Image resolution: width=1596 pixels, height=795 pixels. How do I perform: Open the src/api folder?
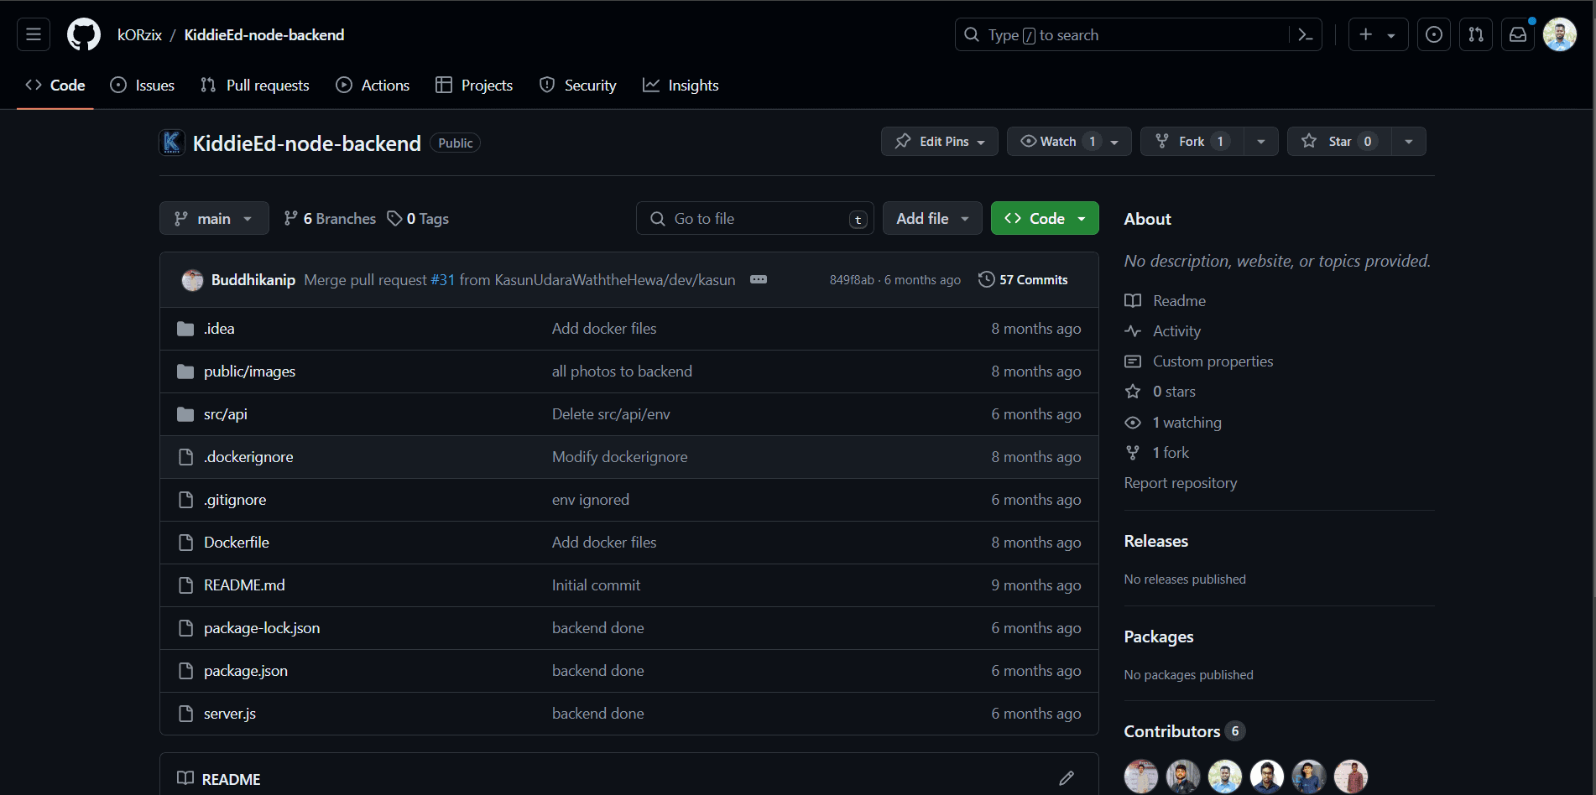(225, 414)
